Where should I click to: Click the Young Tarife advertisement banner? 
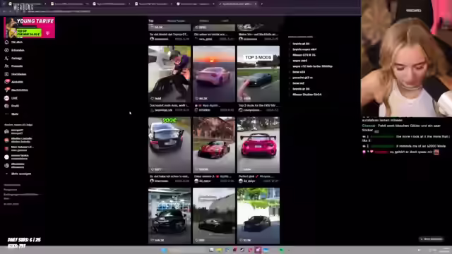point(30,28)
